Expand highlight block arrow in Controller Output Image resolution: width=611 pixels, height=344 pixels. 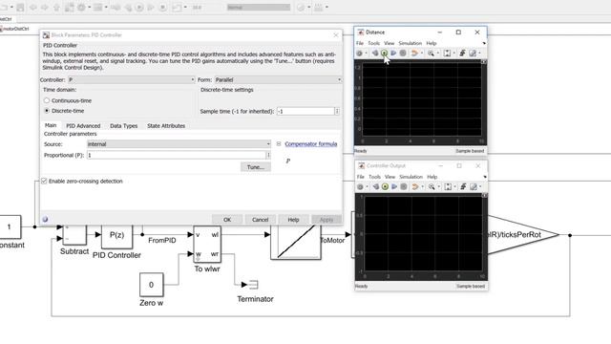pos(422,187)
